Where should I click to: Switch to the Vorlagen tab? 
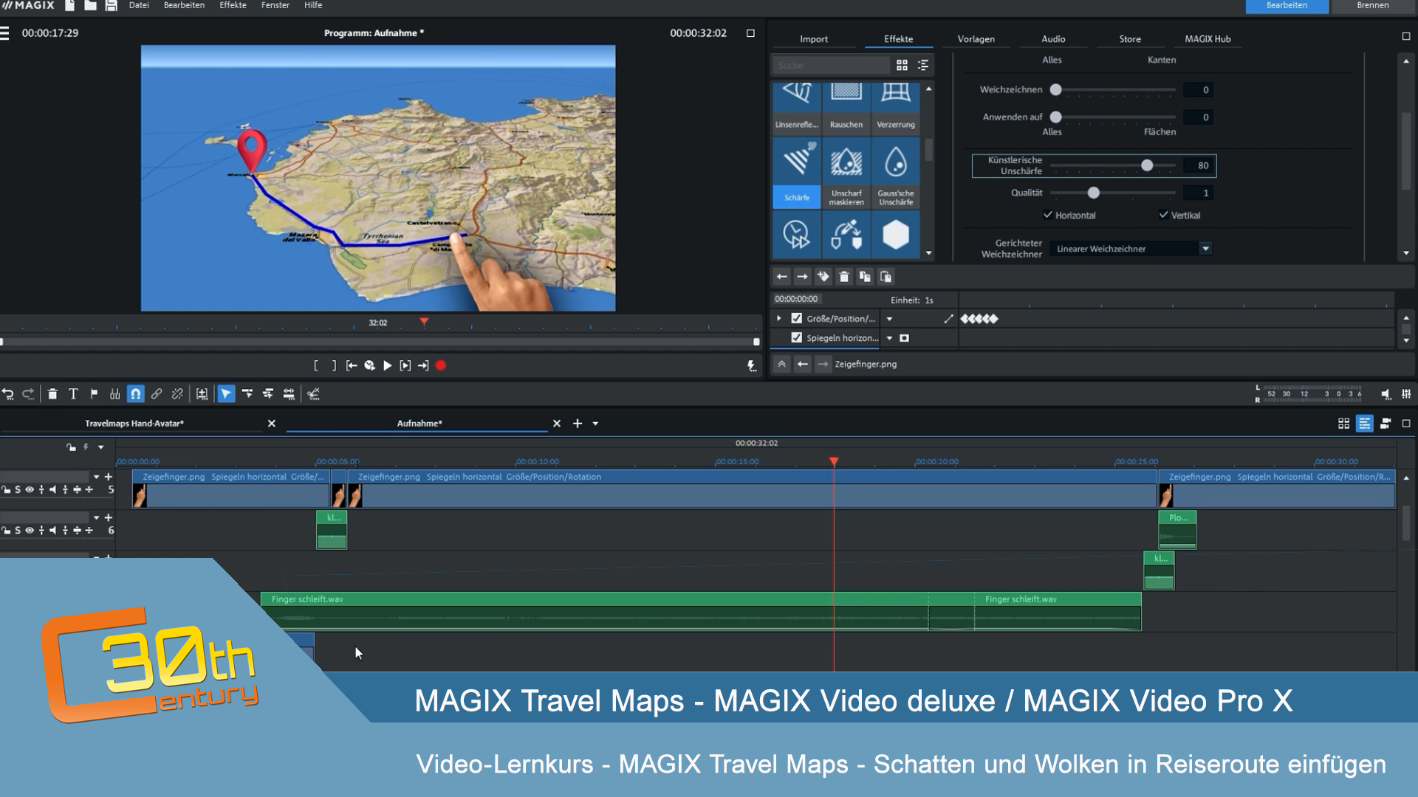coord(976,38)
